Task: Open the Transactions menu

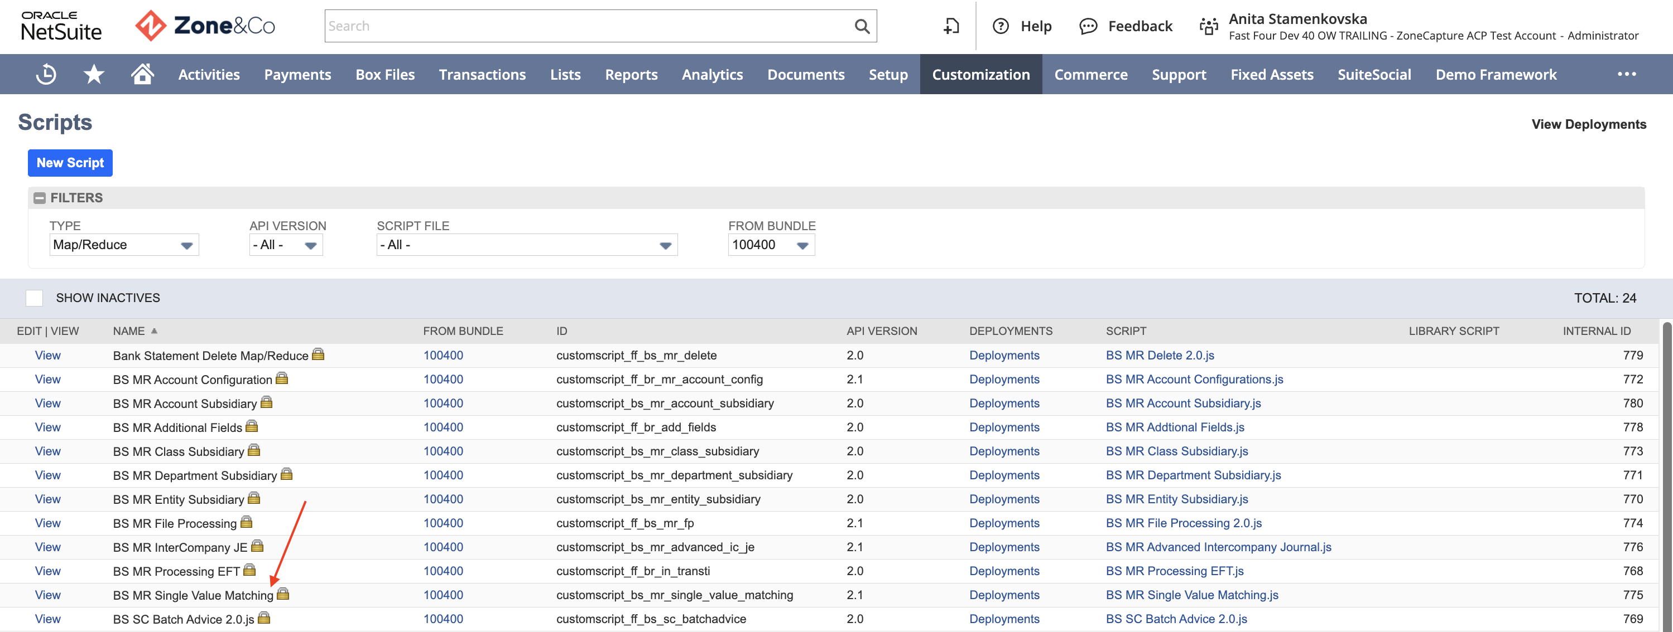Action: point(482,74)
